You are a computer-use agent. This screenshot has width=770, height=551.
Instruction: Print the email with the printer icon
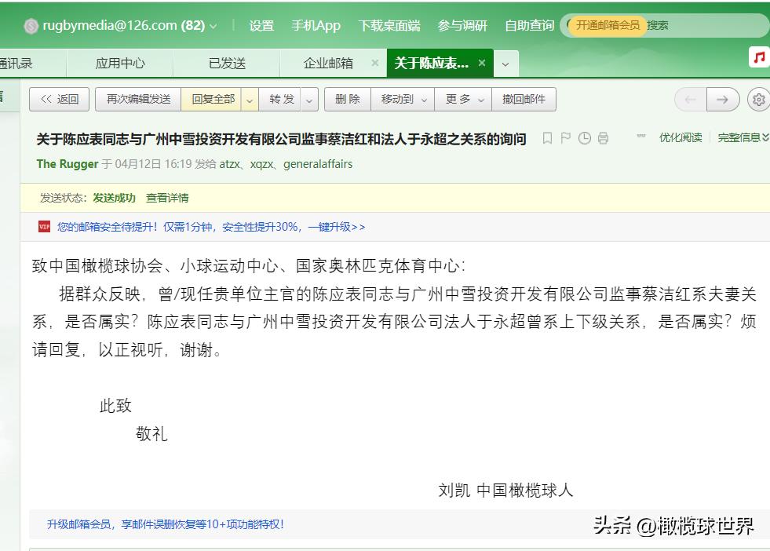click(x=604, y=138)
